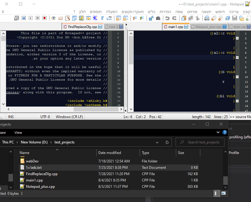Screen dimensions: 251x202
Task: Toggle synchronized horizontal scrolling icon
Action: pyautogui.click(x=119, y=18)
